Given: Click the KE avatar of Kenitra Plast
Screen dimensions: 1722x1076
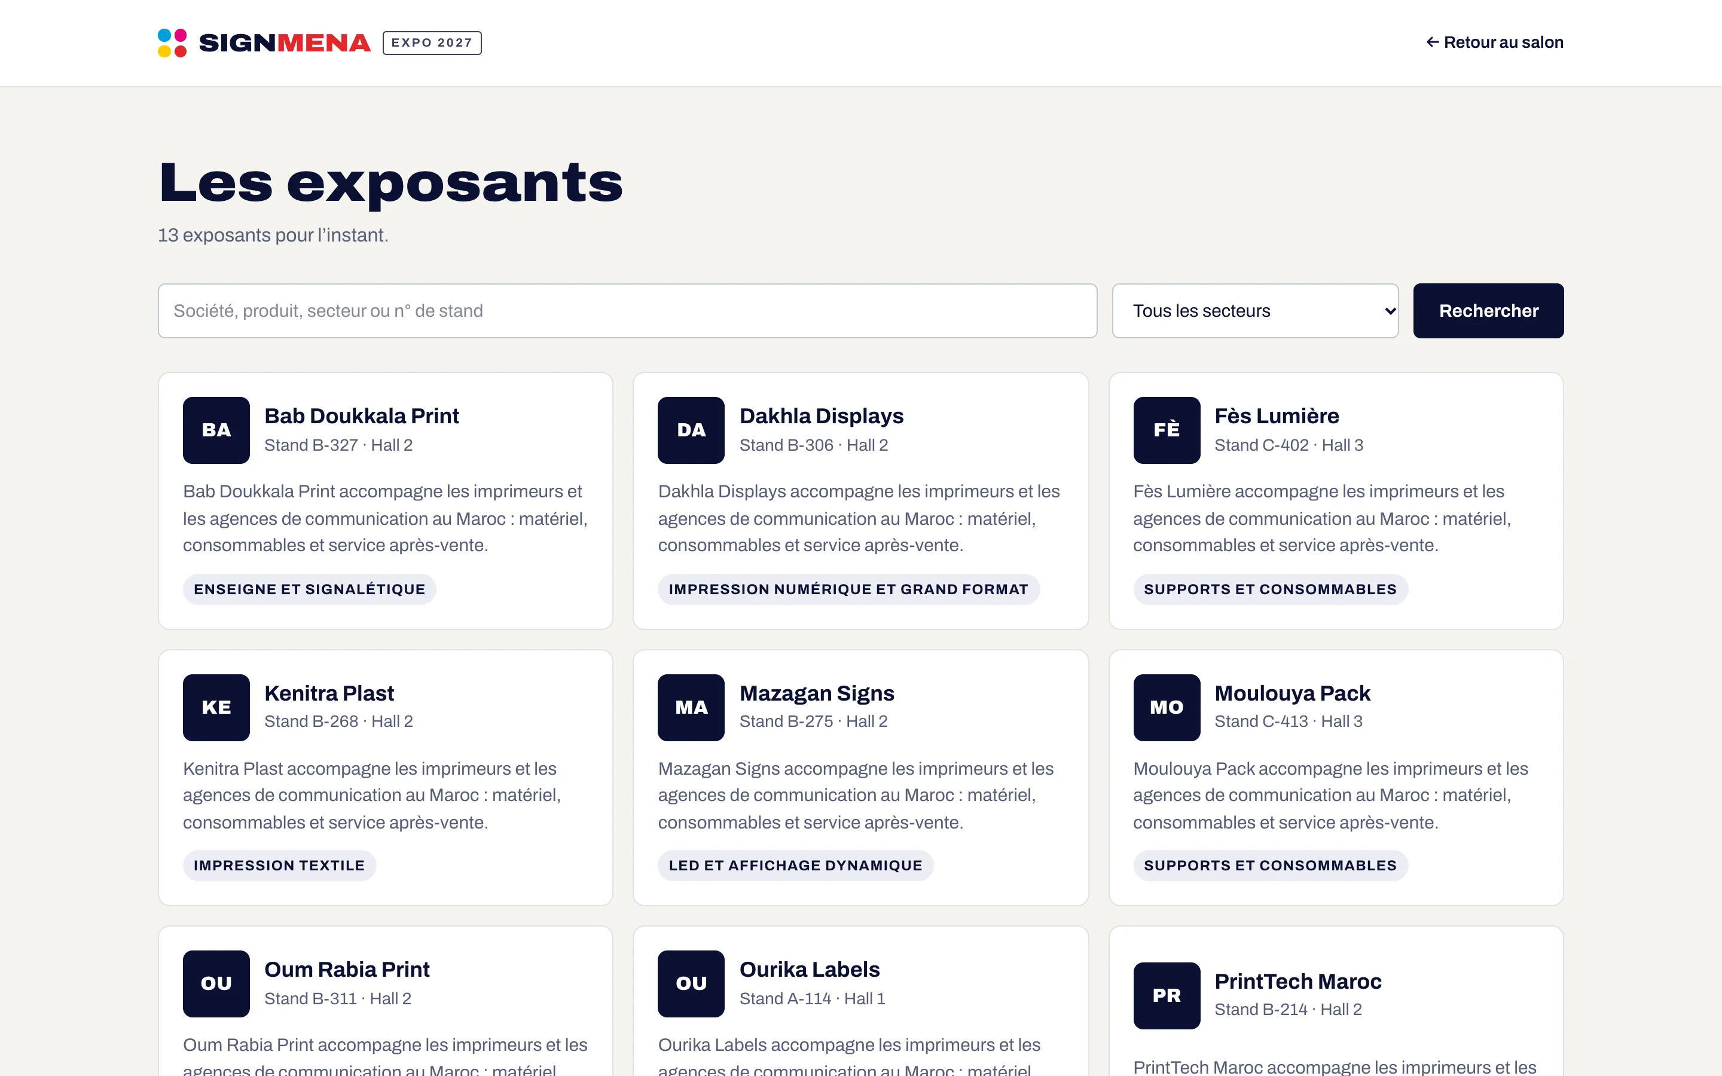Looking at the screenshot, I should click(x=216, y=707).
